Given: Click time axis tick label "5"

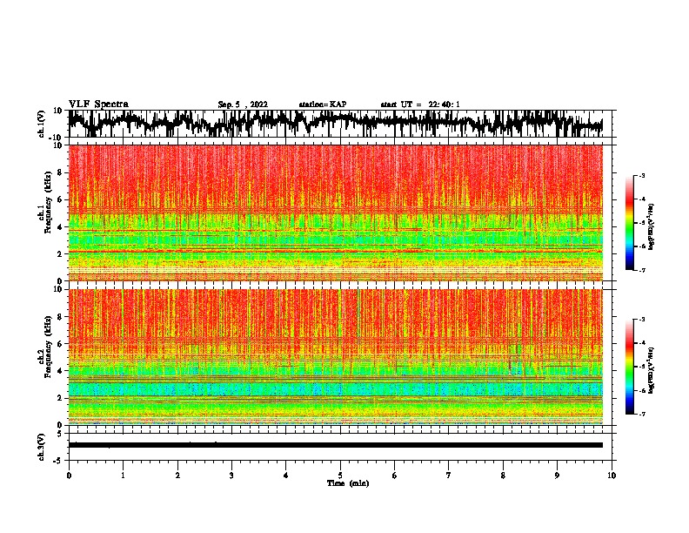Looking at the screenshot, I should click(x=340, y=476).
